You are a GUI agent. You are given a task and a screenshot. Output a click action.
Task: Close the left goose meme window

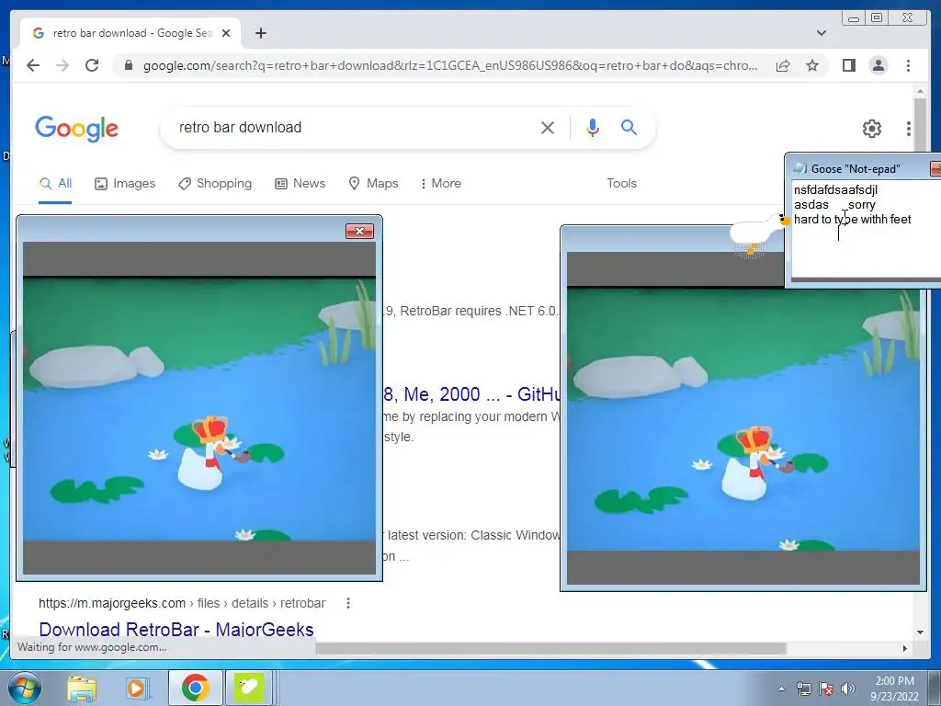click(x=359, y=231)
